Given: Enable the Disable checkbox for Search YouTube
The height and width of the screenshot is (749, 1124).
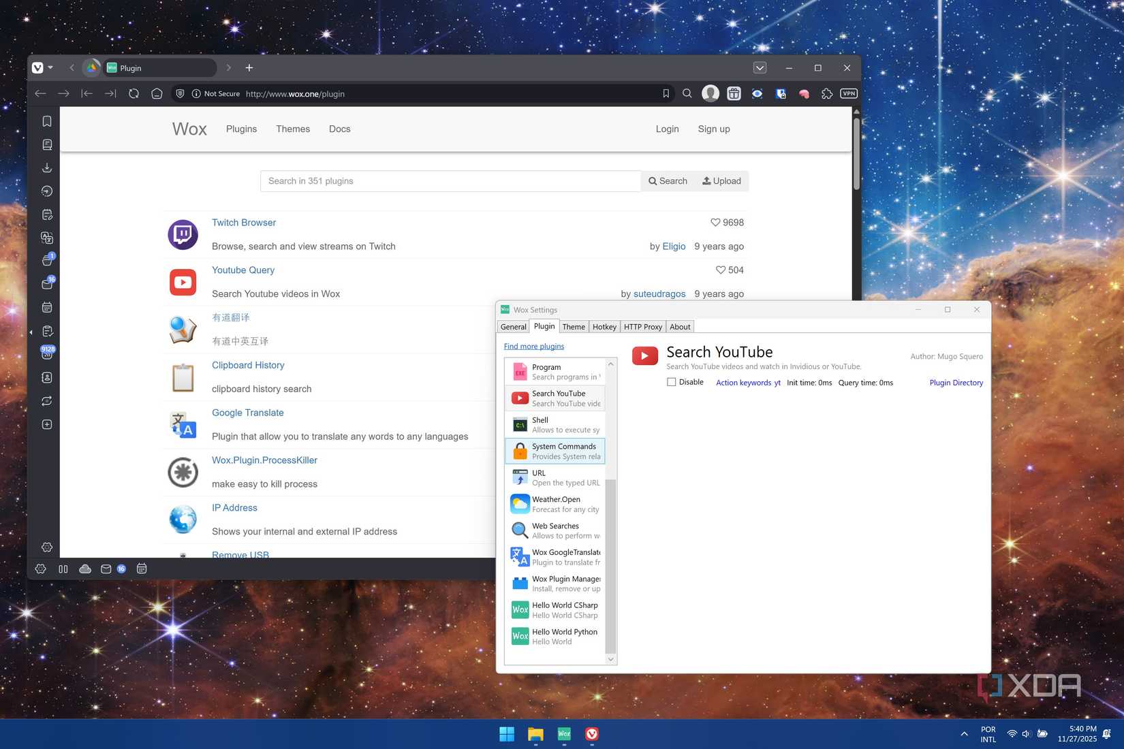Looking at the screenshot, I should tap(672, 382).
